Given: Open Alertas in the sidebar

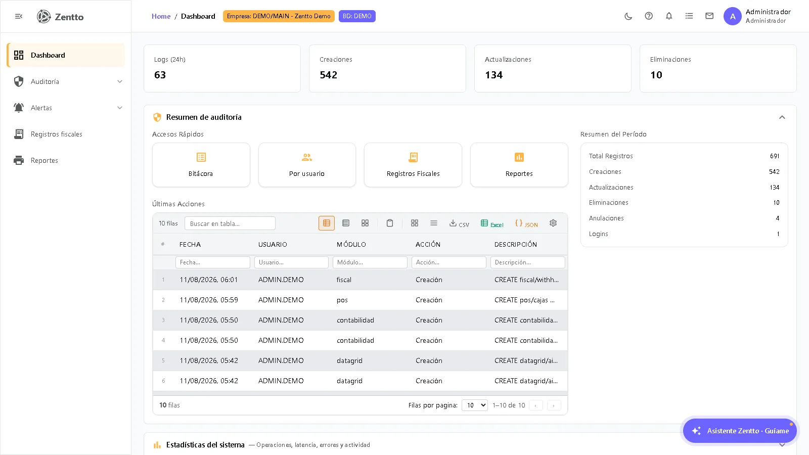Looking at the screenshot, I should (x=66, y=108).
